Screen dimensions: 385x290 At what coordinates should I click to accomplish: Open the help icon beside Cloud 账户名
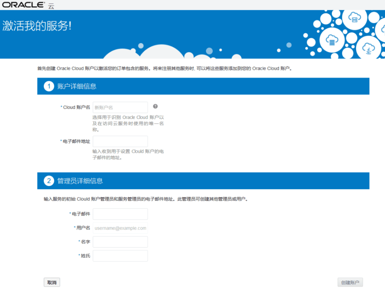(x=155, y=106)
